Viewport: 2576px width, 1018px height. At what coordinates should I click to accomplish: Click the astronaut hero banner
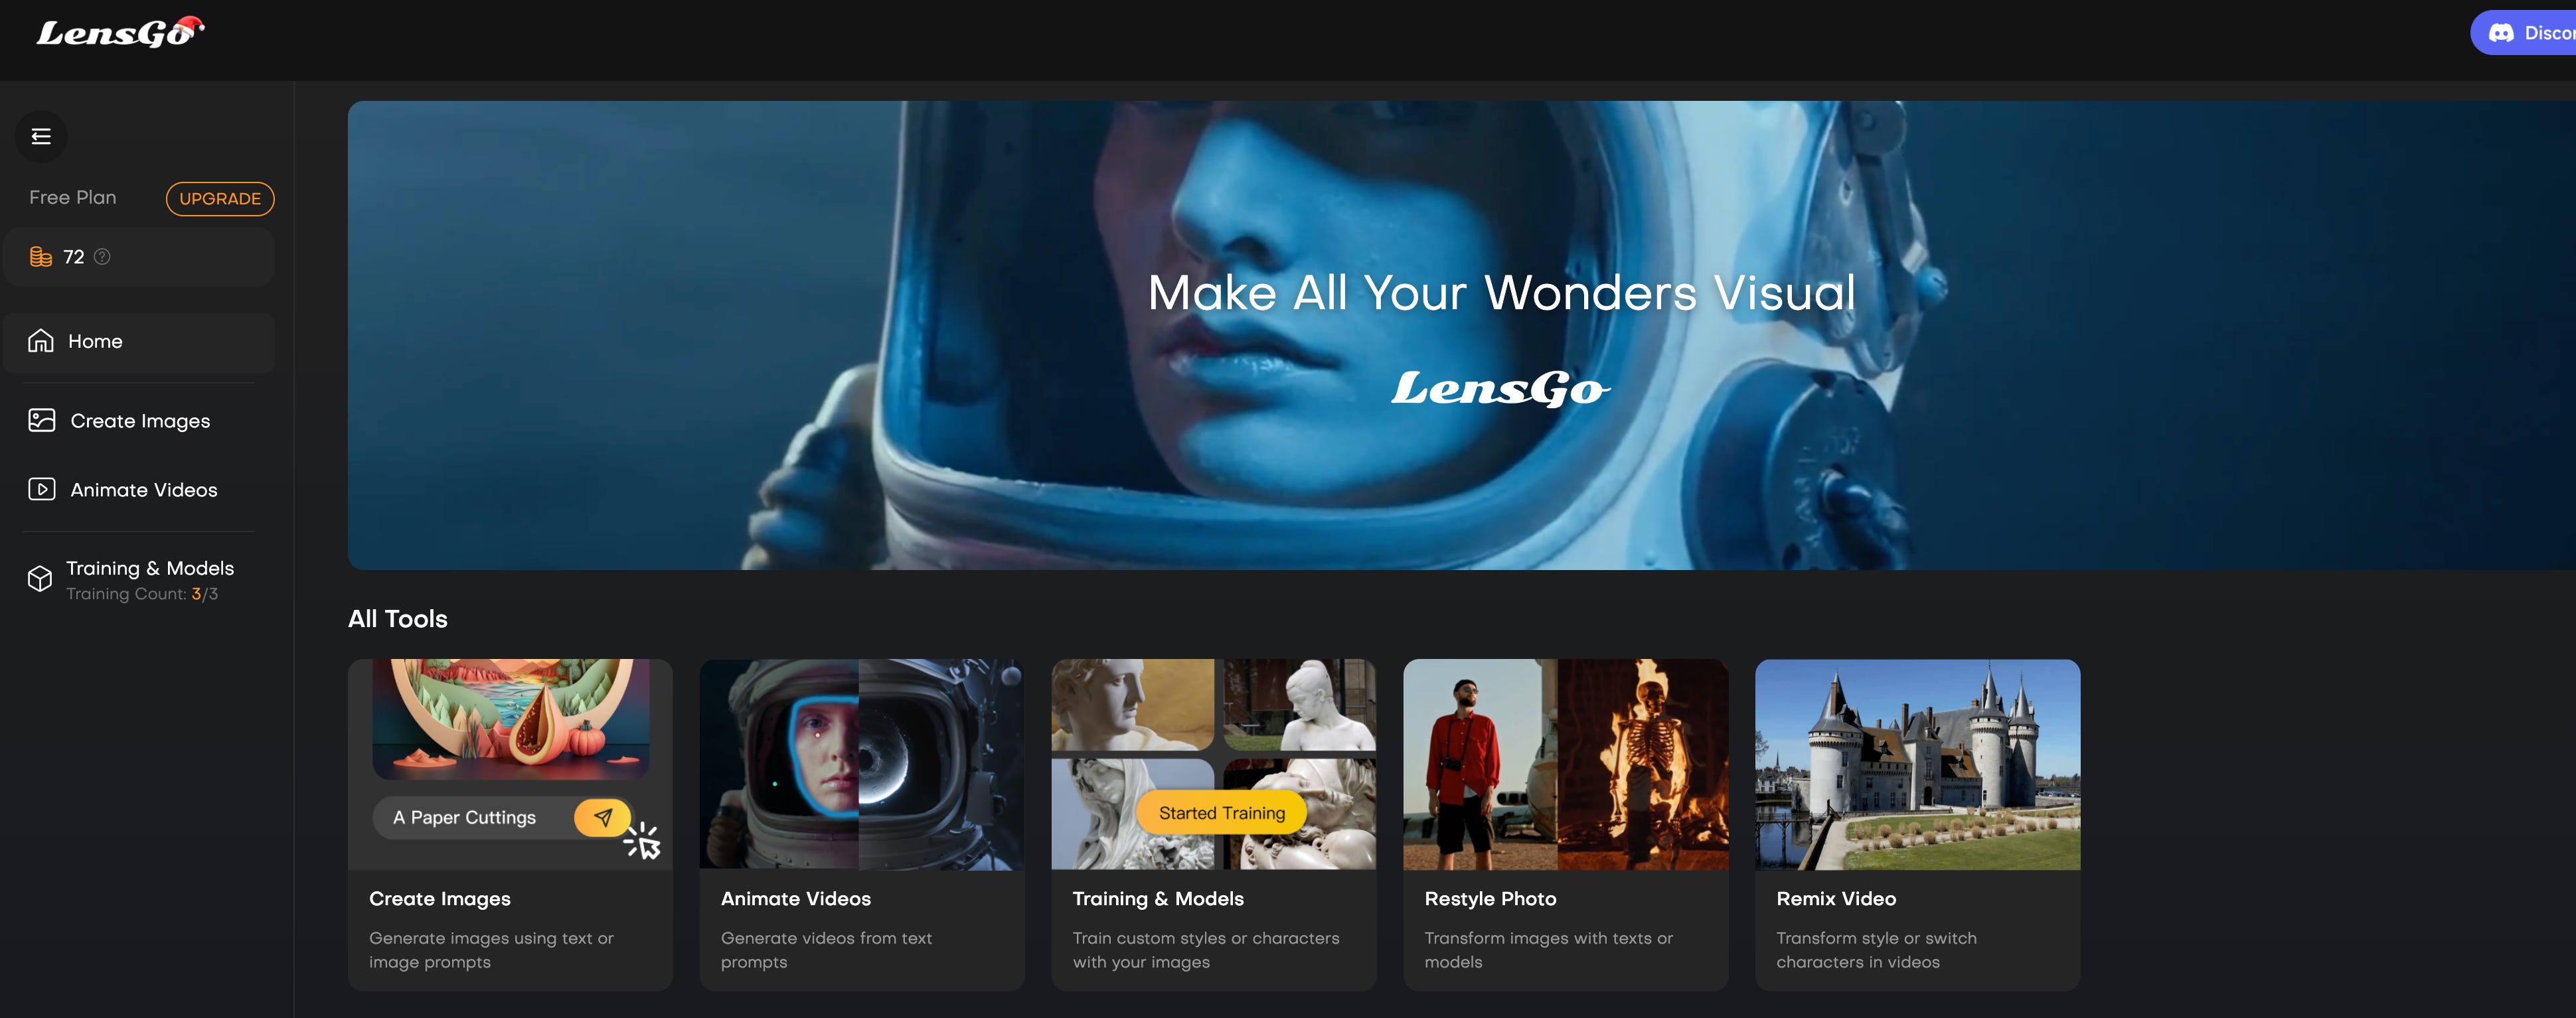click(x=1461, y=335)
